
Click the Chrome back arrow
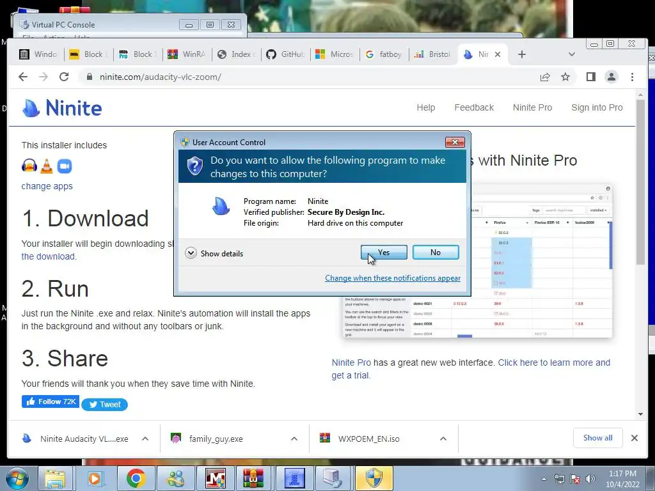23,77
